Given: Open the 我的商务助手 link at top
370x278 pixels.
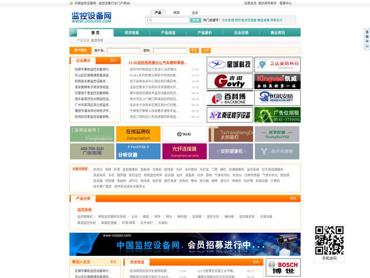Looking at the screenshot, I should tap(267, 3).
